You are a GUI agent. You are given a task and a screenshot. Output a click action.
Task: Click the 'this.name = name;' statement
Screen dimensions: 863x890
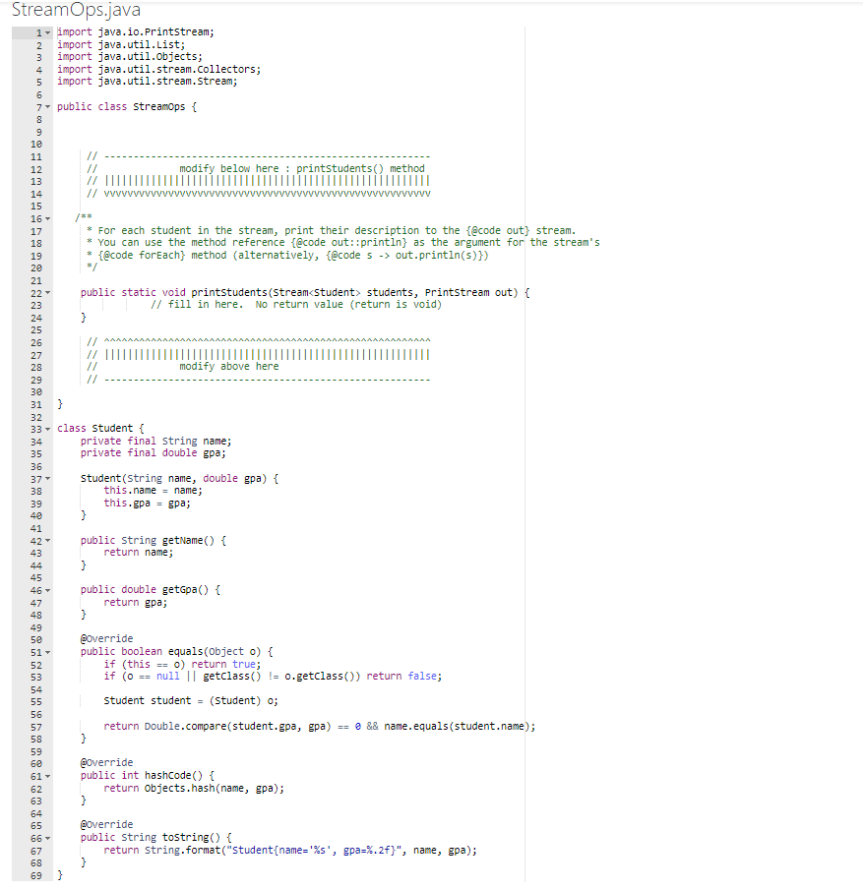pos(153,490)
